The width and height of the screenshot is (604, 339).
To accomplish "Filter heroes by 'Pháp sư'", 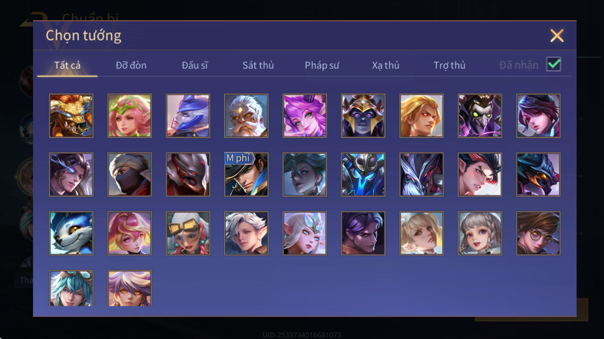I will pos(322,65).
